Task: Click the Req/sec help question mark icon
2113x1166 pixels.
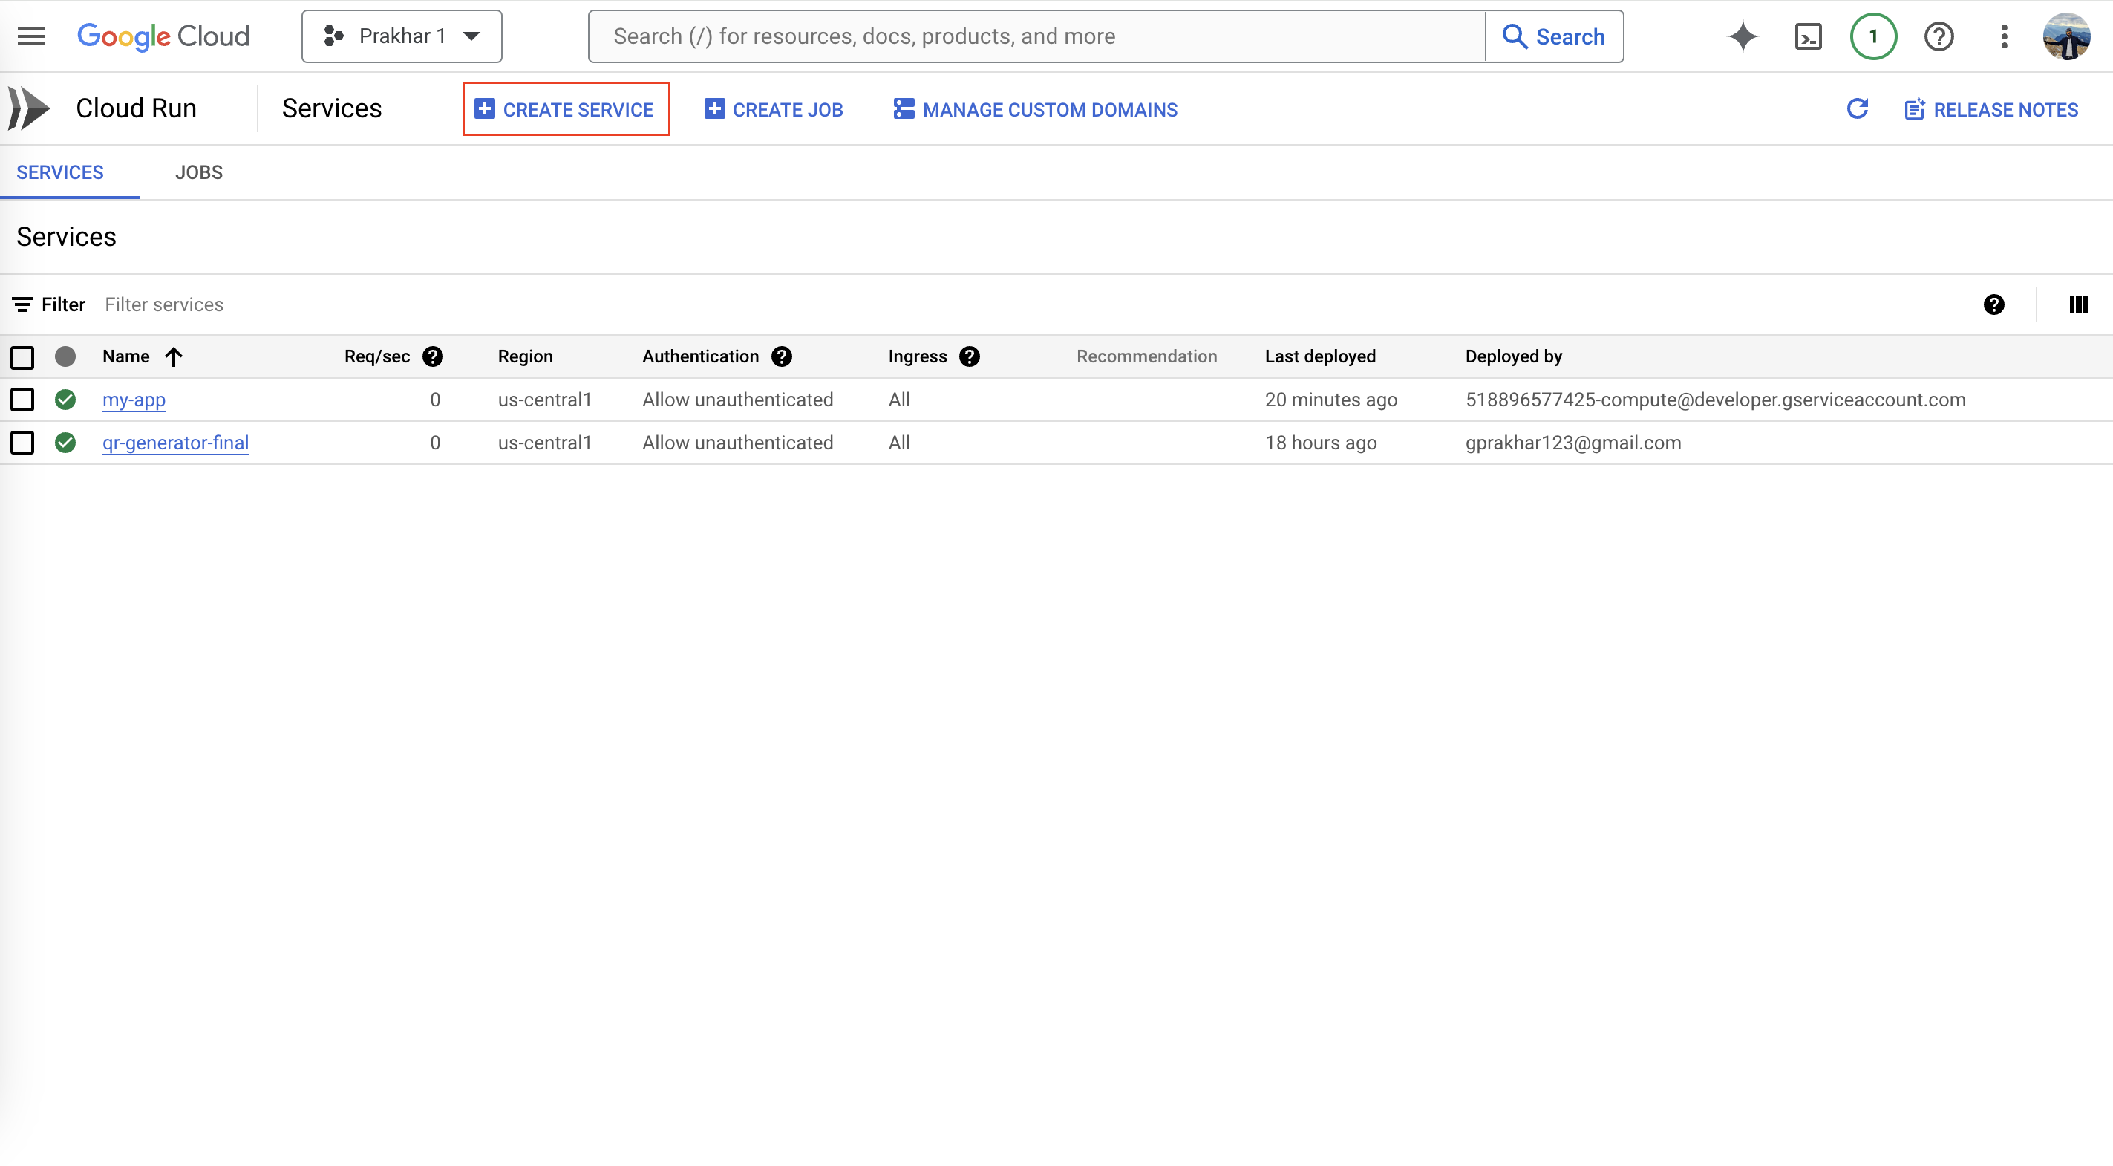Action: point(432,357)
